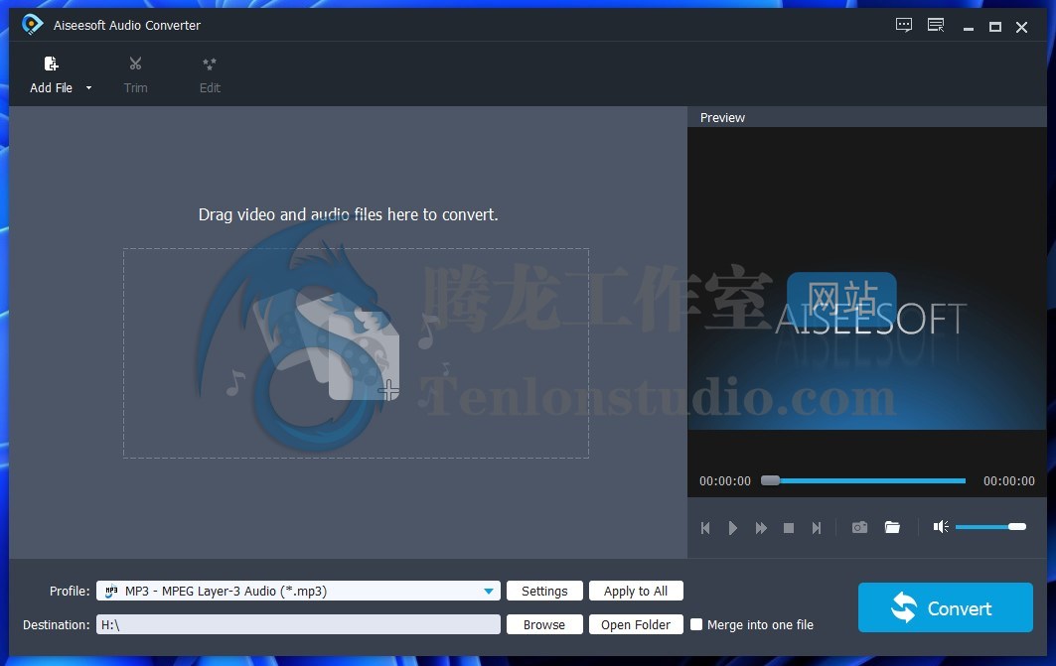
Task: Click the drop zone add-file icon
Action: point(364,355)
